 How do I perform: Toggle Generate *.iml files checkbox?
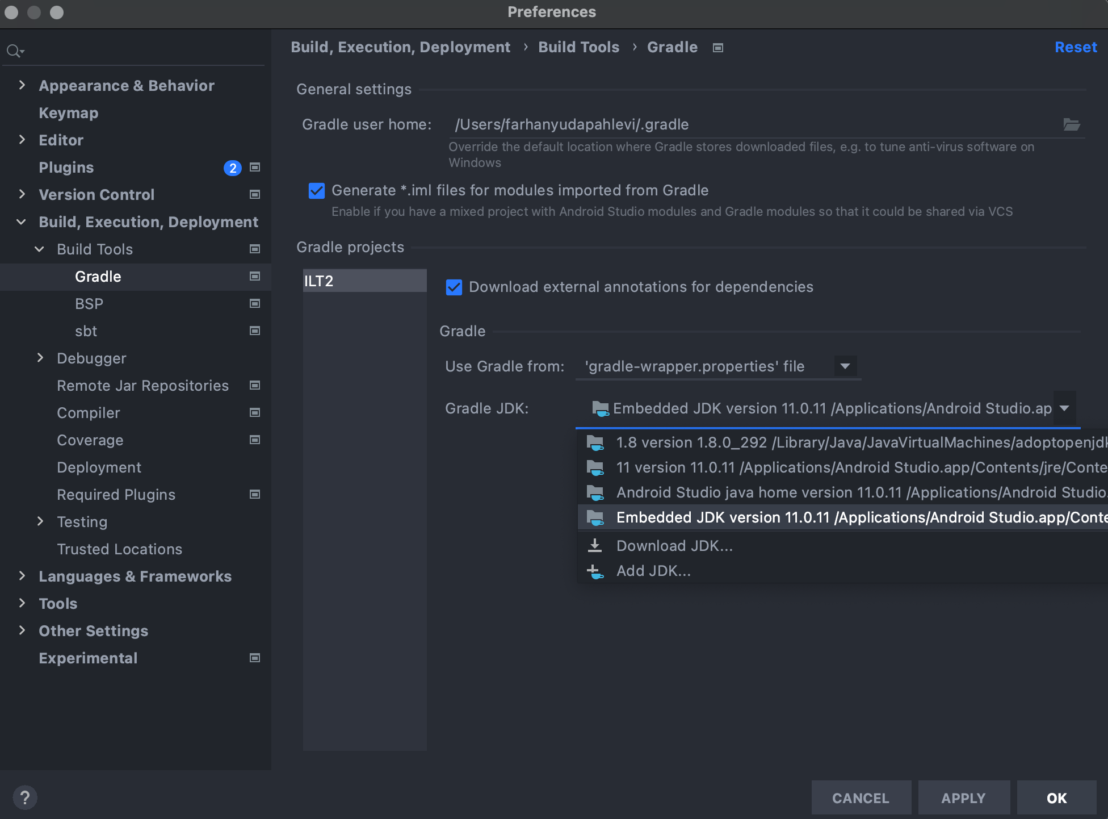coord(317,191)
